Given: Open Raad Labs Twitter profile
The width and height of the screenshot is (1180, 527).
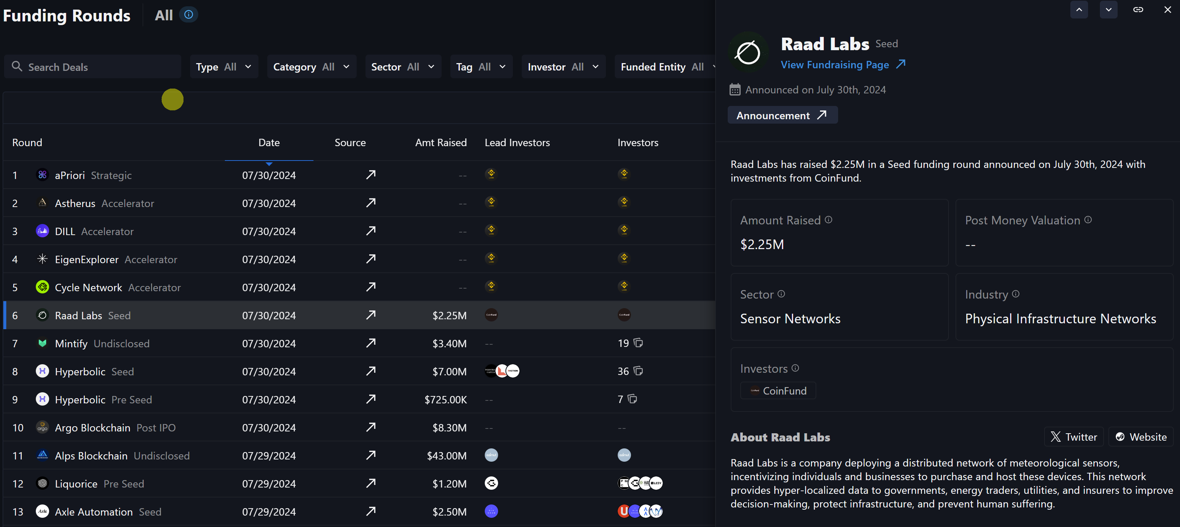Looking at the screenshot, I should (1073, 436).
